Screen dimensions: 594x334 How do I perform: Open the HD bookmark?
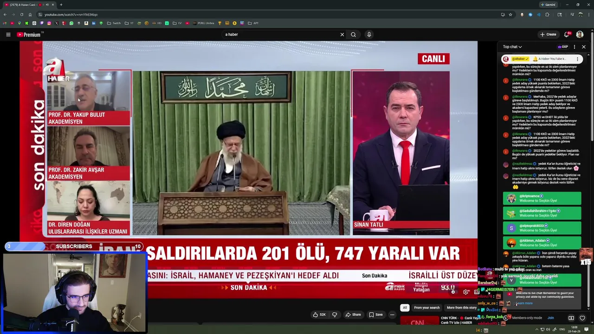coord(156,23)
